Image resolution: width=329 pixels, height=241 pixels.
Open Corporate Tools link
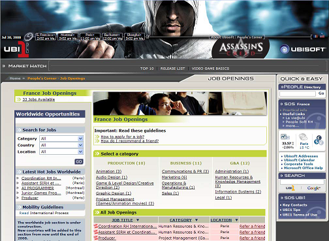298,164
